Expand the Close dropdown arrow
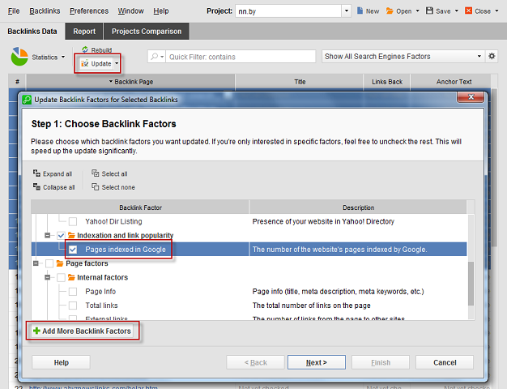507x389 pixels. click(x=496, y=11)
